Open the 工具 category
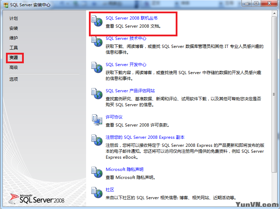The width and height of the screenshot is (280, 209). (14, 48)
